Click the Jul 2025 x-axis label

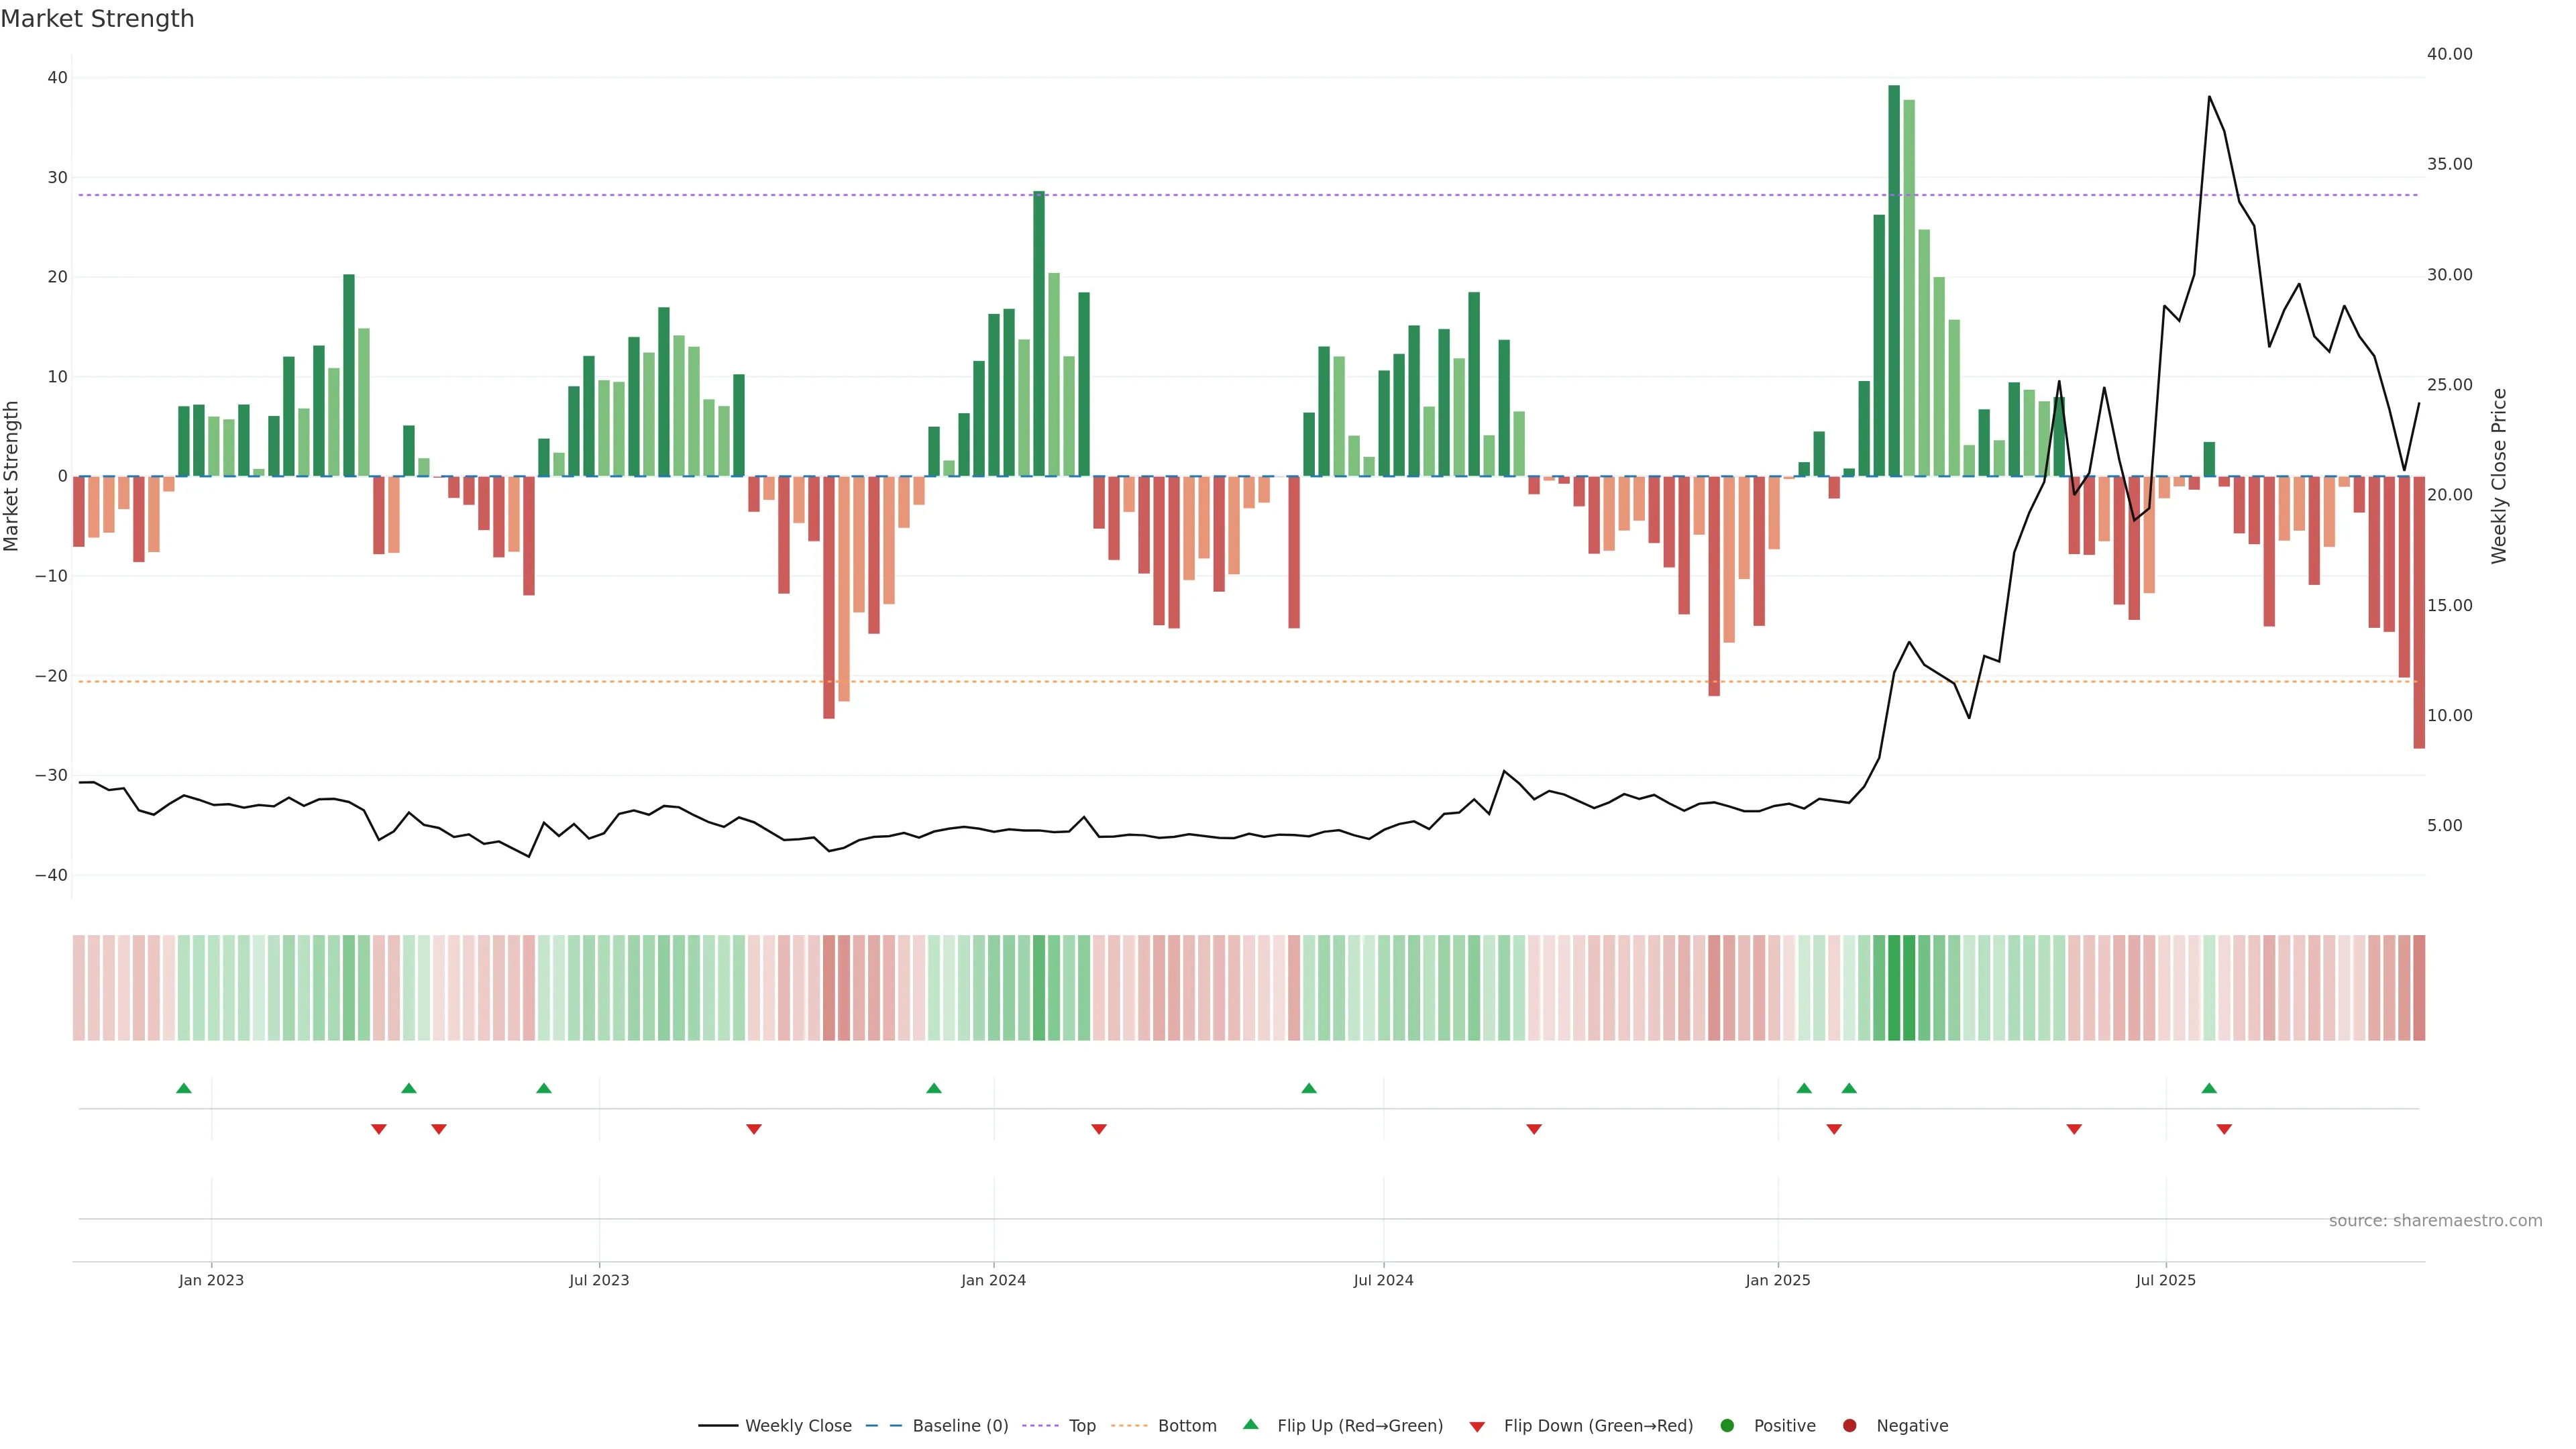click(2165, 1280)
